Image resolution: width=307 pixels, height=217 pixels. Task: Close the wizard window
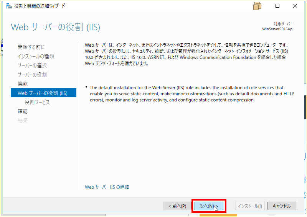pos(295,6)
